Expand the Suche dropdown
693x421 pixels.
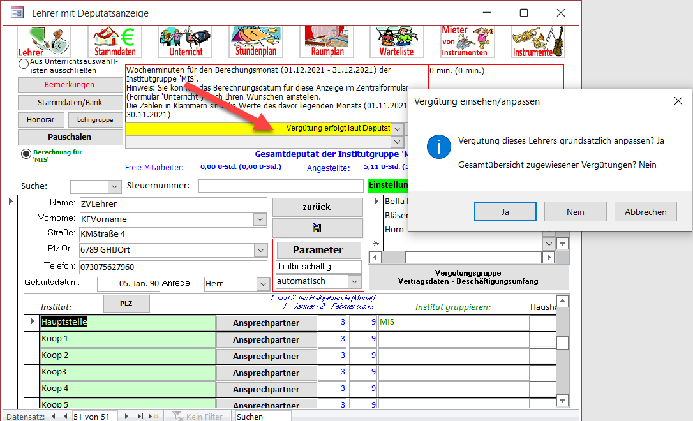[115, 186]
